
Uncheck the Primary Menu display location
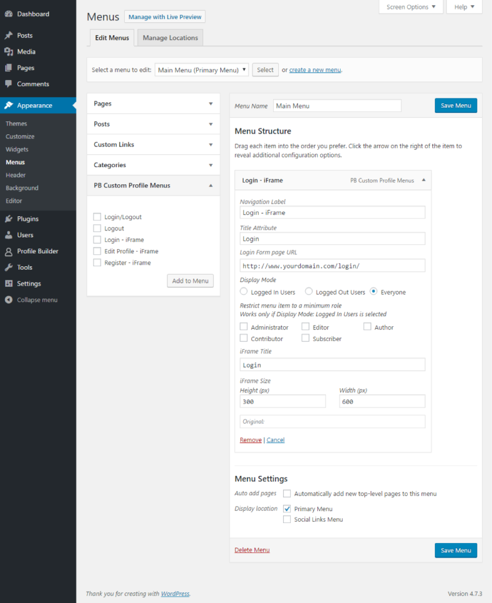pos(287,508)
